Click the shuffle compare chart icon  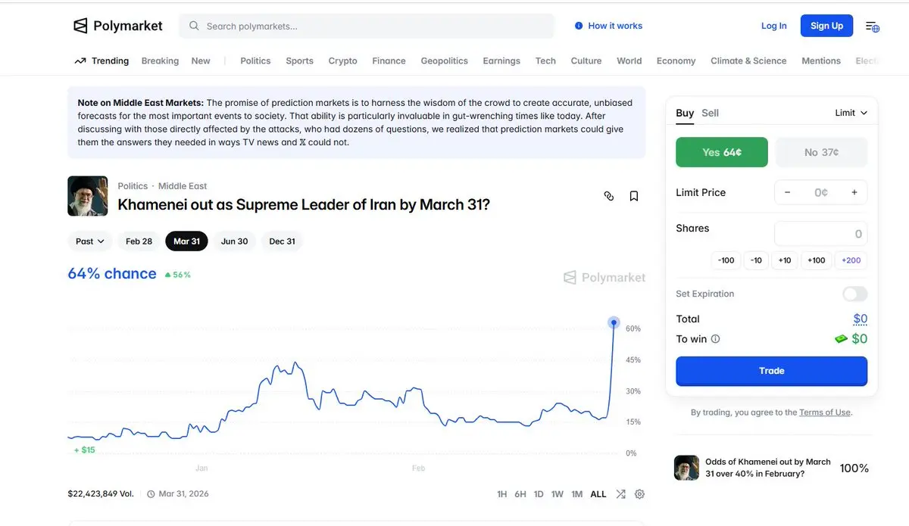tap(620, 494)
